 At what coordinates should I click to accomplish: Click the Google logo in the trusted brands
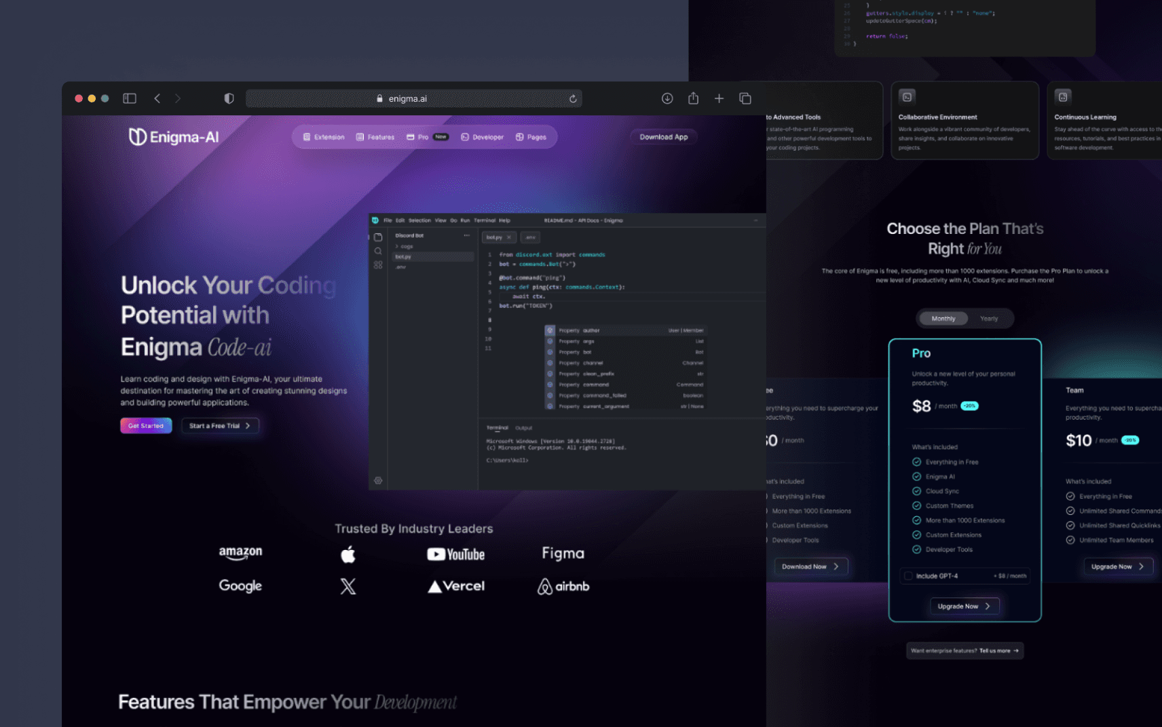240,586
